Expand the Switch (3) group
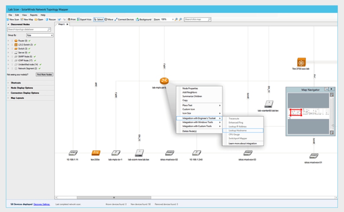 pos(8,49)
